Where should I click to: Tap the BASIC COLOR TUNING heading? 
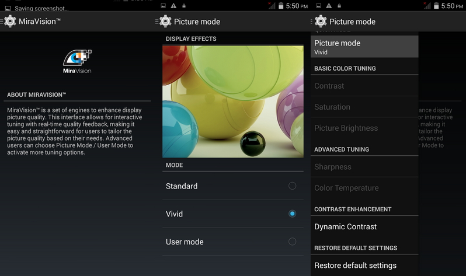(x=345, y=69)
